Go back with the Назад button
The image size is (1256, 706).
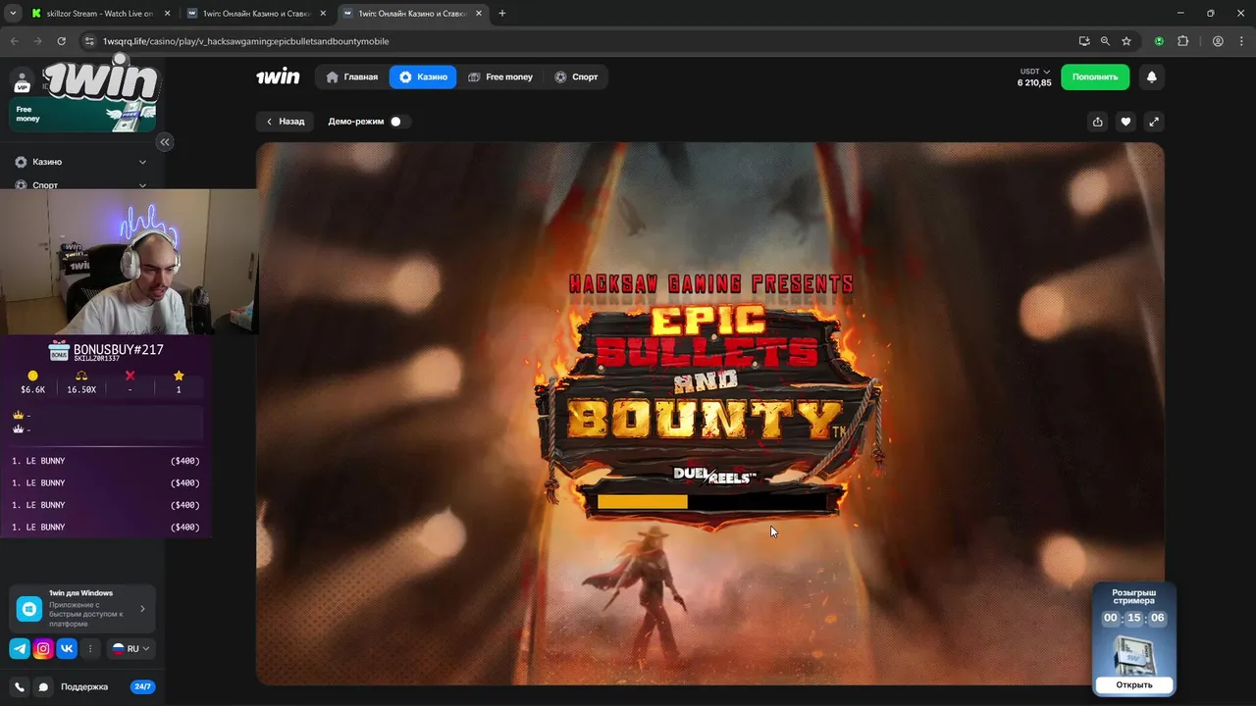(x=286, y=122)
